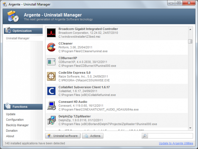This screenshot has height=149, width=198.
Task: Follow the Update to Argente Utilities link
Action: coord(176,143)
